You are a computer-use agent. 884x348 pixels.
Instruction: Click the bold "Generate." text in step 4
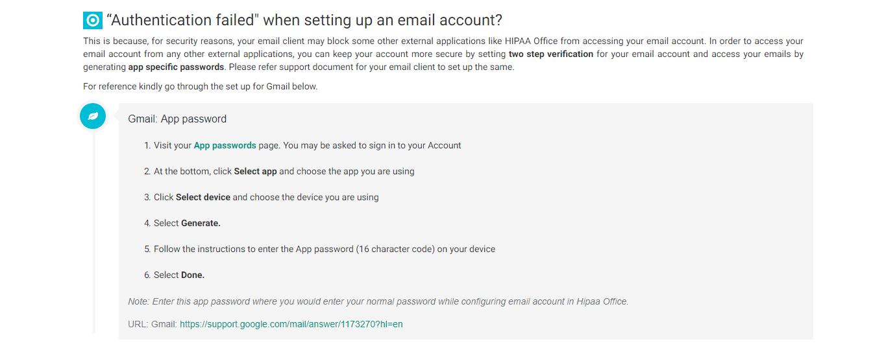[x=201, y=223]
